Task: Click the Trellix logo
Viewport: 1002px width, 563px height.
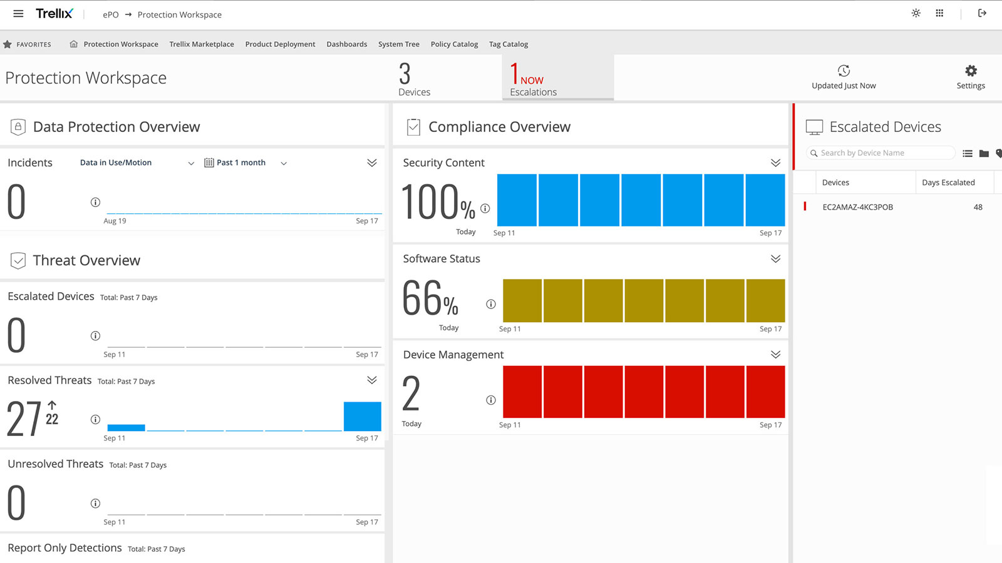Action: (x=54, y=14)
